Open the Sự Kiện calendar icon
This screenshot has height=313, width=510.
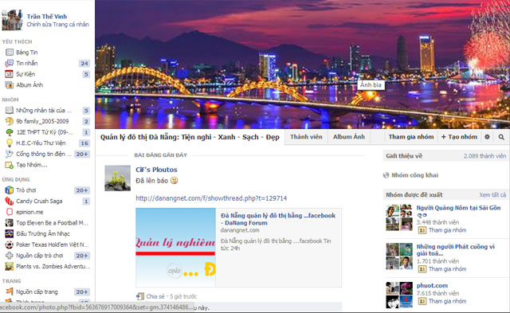(x=10, y=74)
